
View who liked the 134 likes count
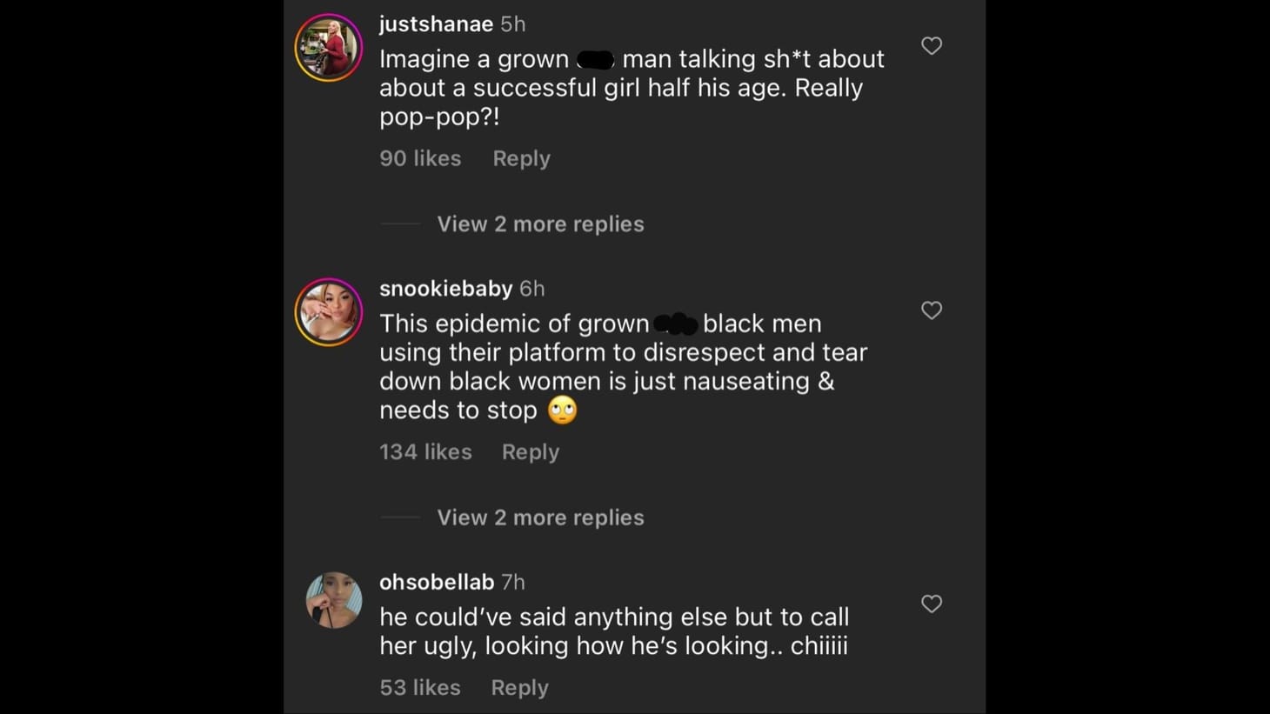click(425, 451)
